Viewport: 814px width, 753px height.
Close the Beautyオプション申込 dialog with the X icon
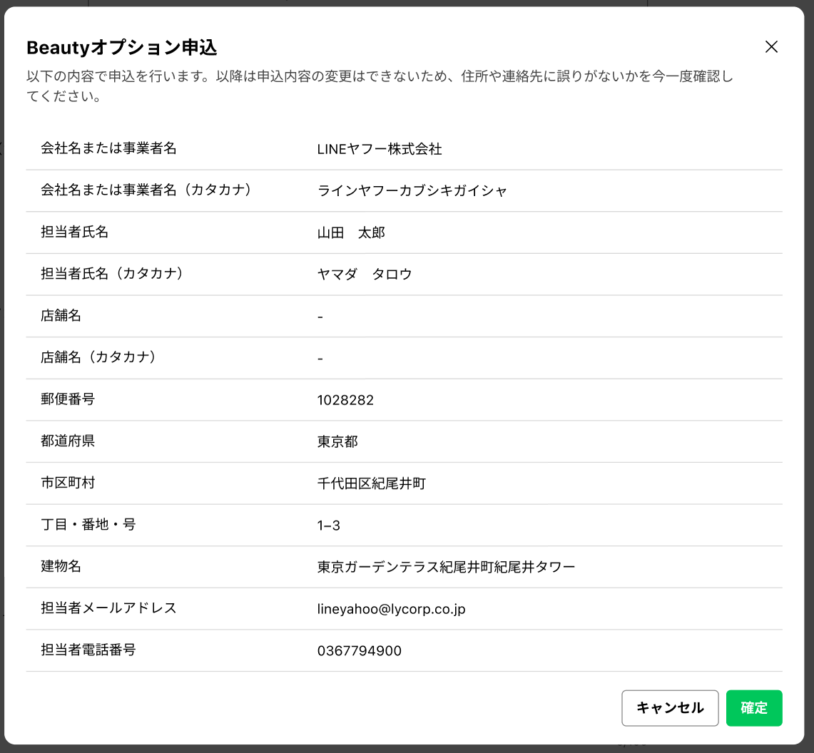pyautogui.click(x=771, y=46)
